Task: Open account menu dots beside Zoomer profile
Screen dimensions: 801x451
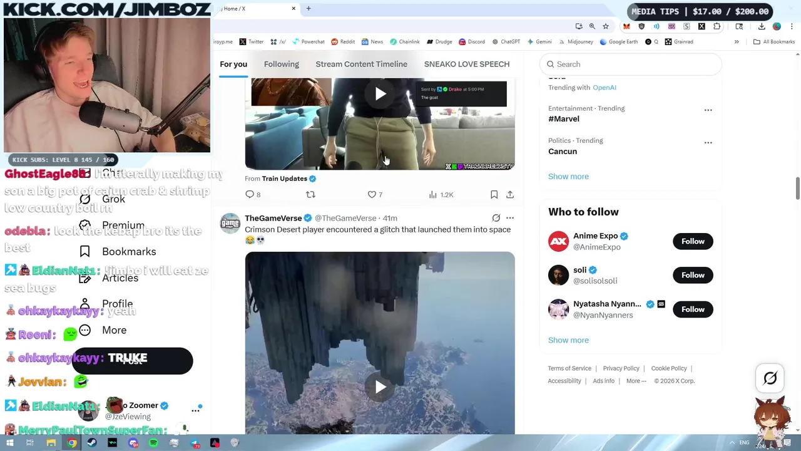Action: tap(196, 410)
